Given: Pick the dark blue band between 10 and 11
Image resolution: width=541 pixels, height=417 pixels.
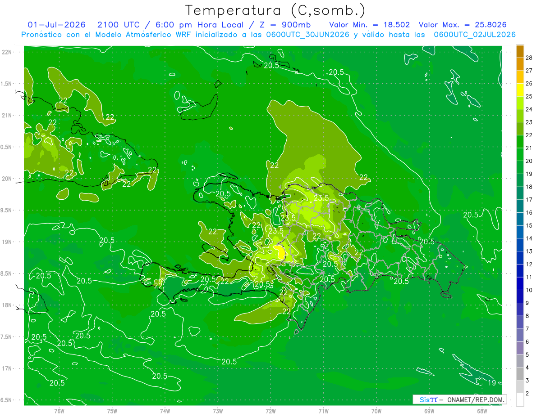Looking at the screenshot, I should 520,284.
